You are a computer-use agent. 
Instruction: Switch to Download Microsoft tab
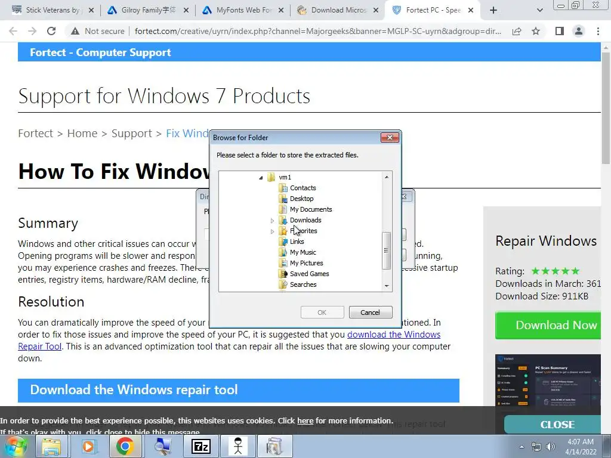(338, 10)
